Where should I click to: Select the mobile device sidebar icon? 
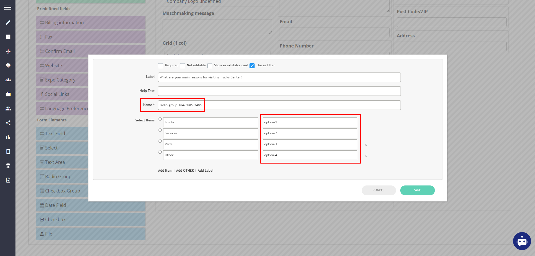(8, 151)
